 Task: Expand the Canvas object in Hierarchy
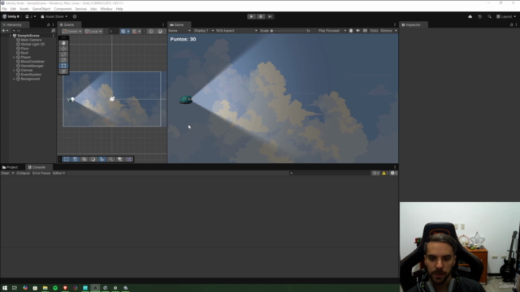[14, 71]
